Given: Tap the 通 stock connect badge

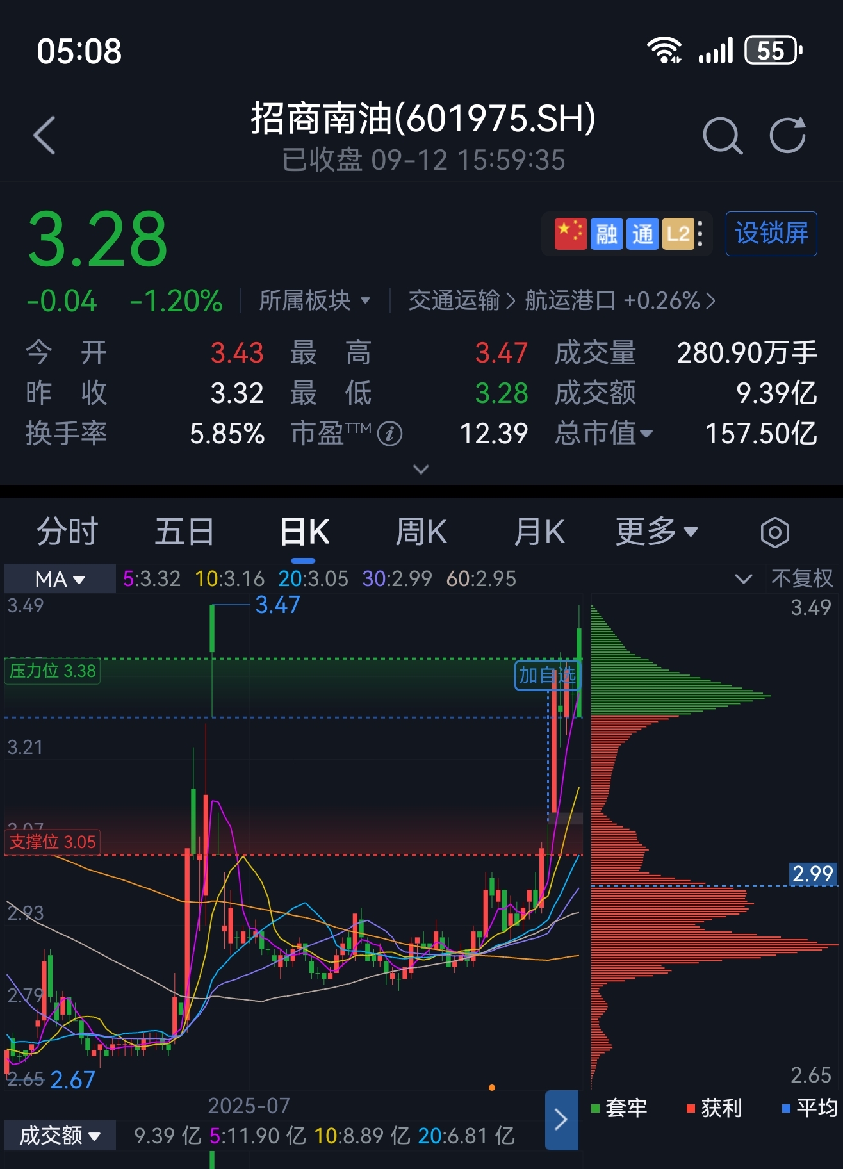Looking at the screenshot, I should (642, 234).
